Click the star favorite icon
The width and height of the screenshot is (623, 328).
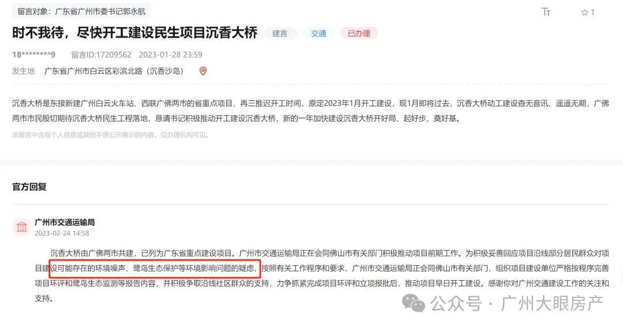click(584, 12)
